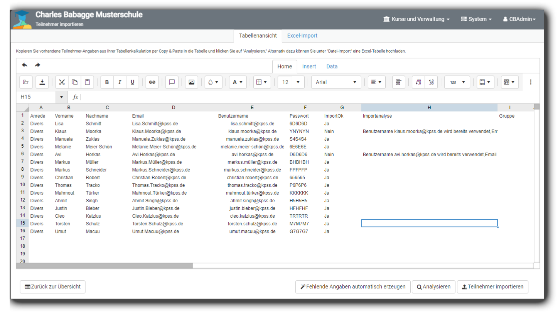Open the download/export icon

pos(42,82)
